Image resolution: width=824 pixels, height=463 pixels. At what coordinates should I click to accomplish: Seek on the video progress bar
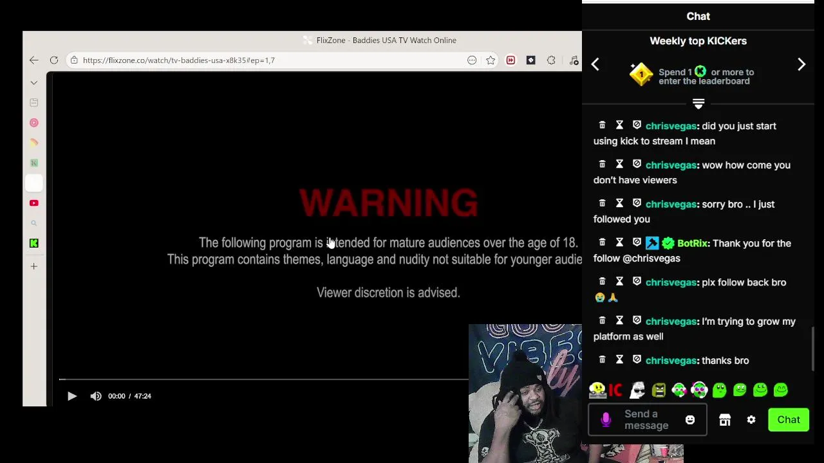point(264,379)
